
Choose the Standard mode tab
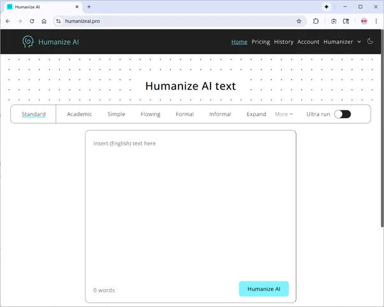tap(34, 114)
